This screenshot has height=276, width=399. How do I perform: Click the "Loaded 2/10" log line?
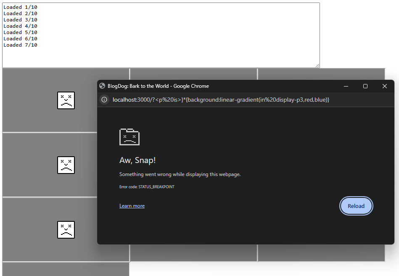pyautogui.click(x=20, y=13)
